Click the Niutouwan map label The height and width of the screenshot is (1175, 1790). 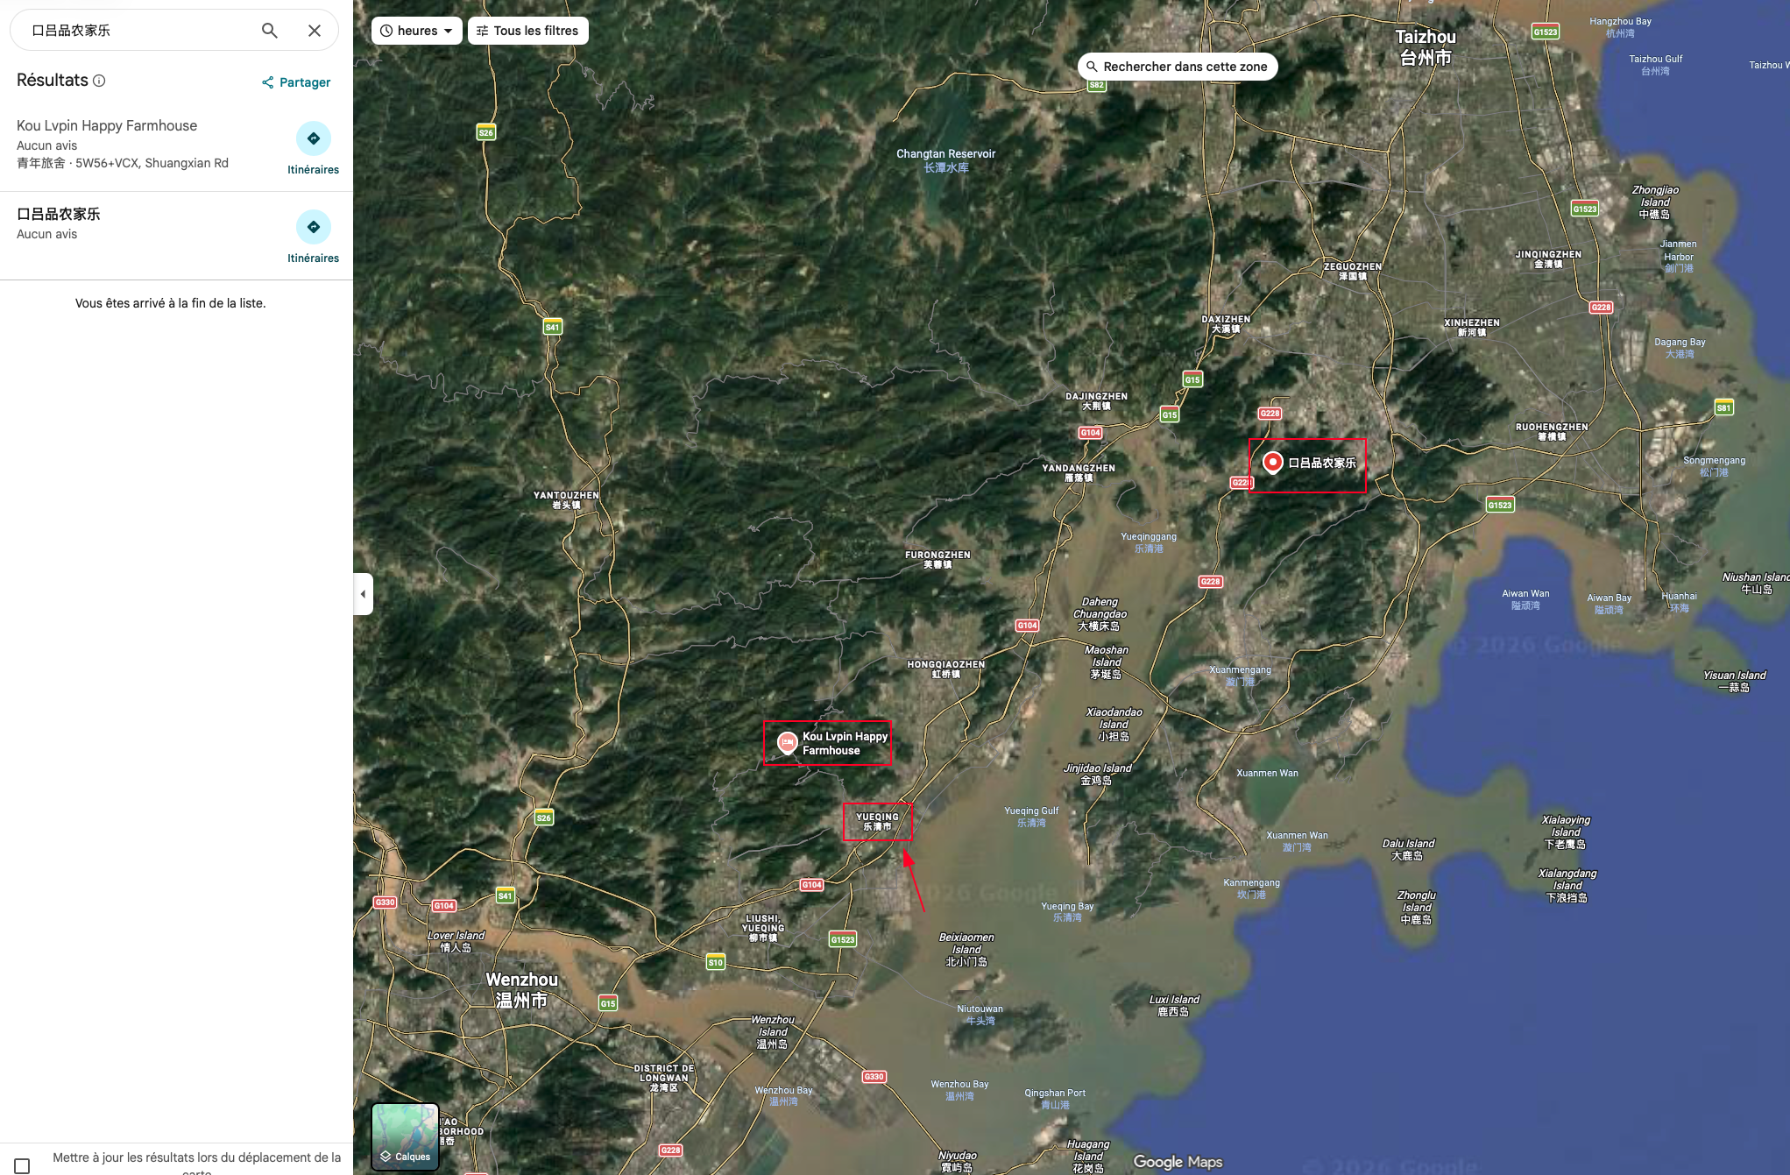coord(980,1015)
